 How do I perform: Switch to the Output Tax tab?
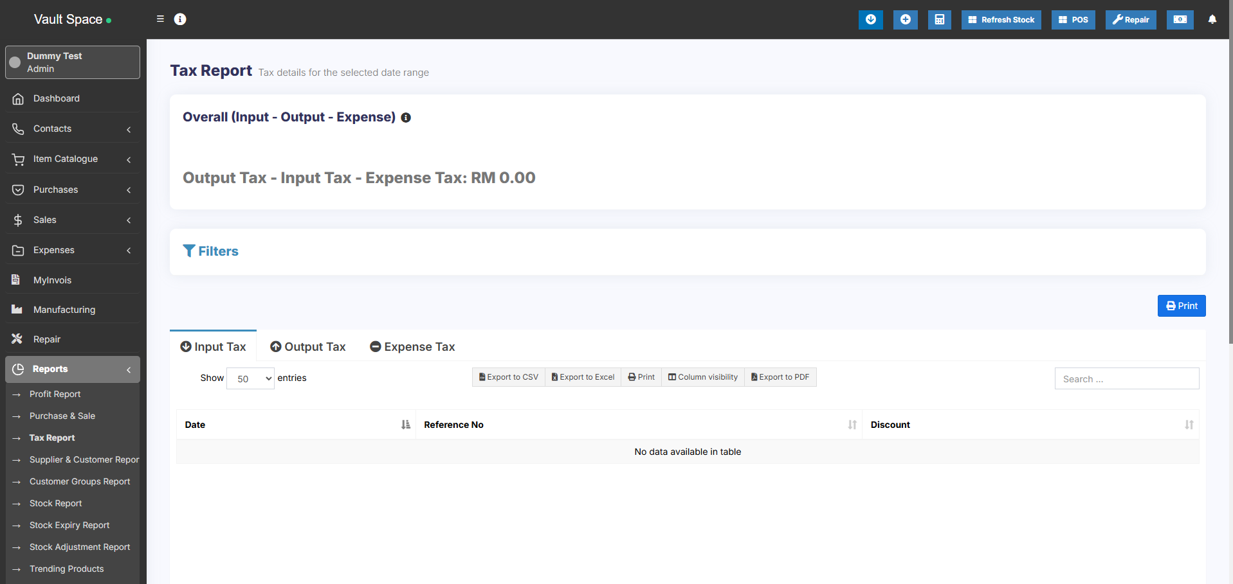tap(308, 347)
